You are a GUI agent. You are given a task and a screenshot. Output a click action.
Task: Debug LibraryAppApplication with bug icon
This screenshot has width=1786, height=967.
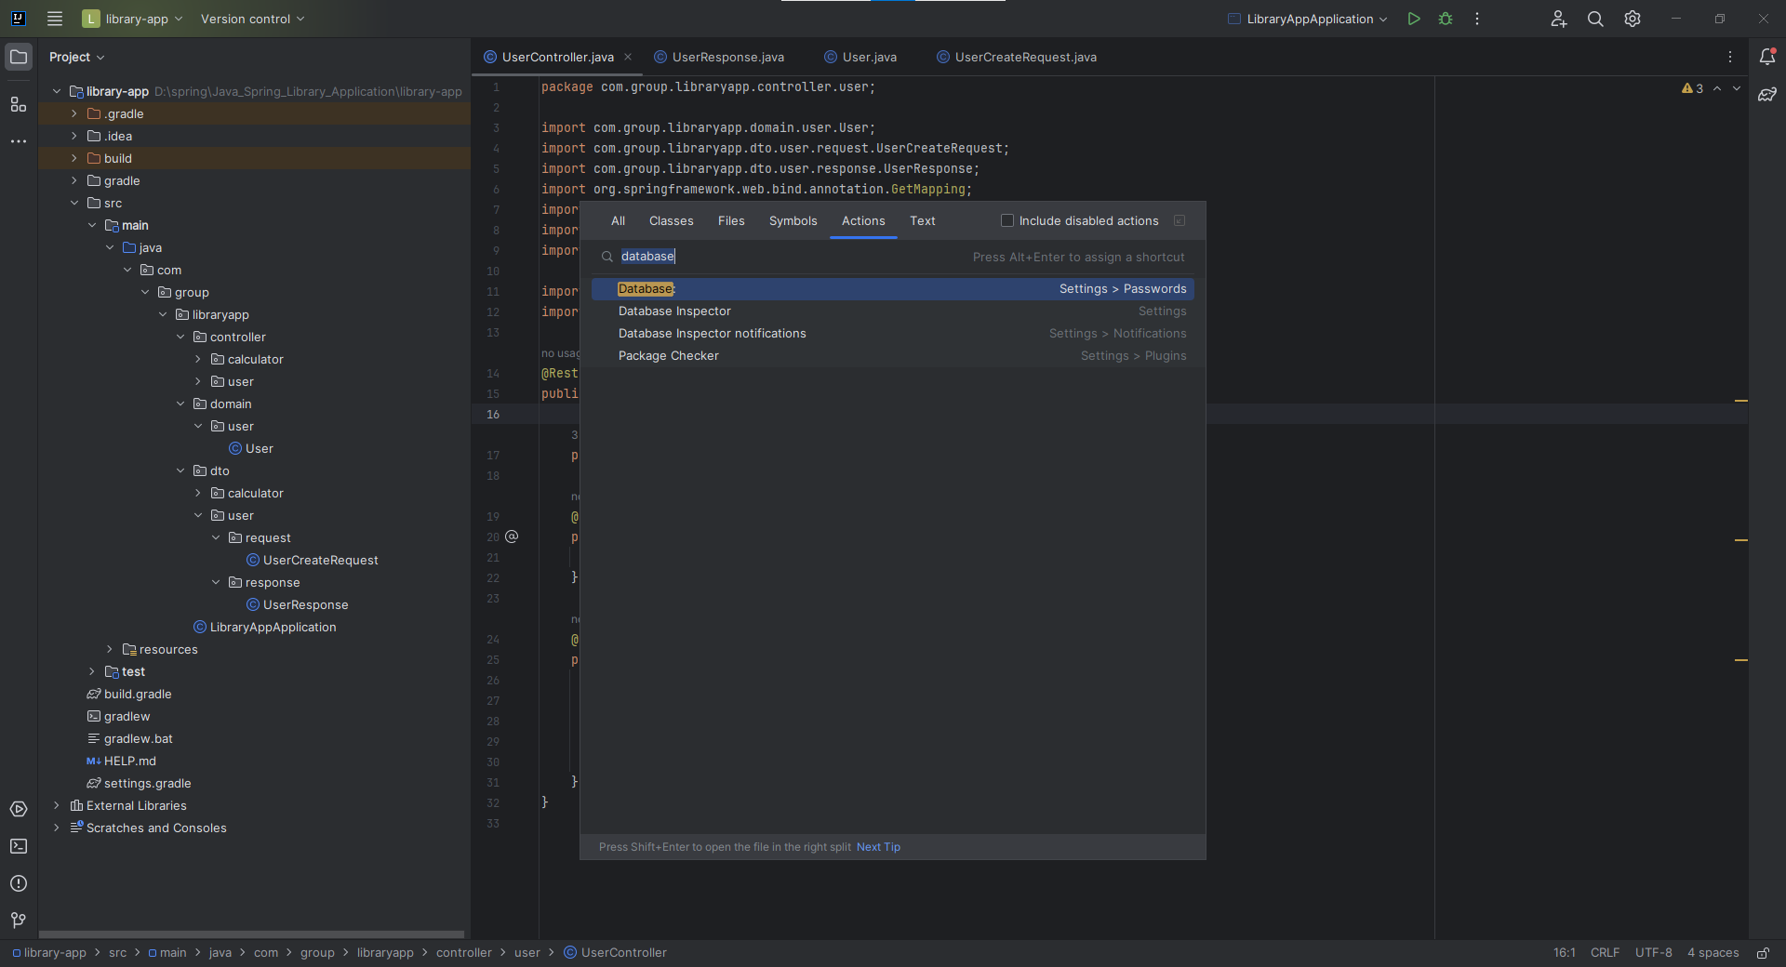click(x=1446, y=19)
